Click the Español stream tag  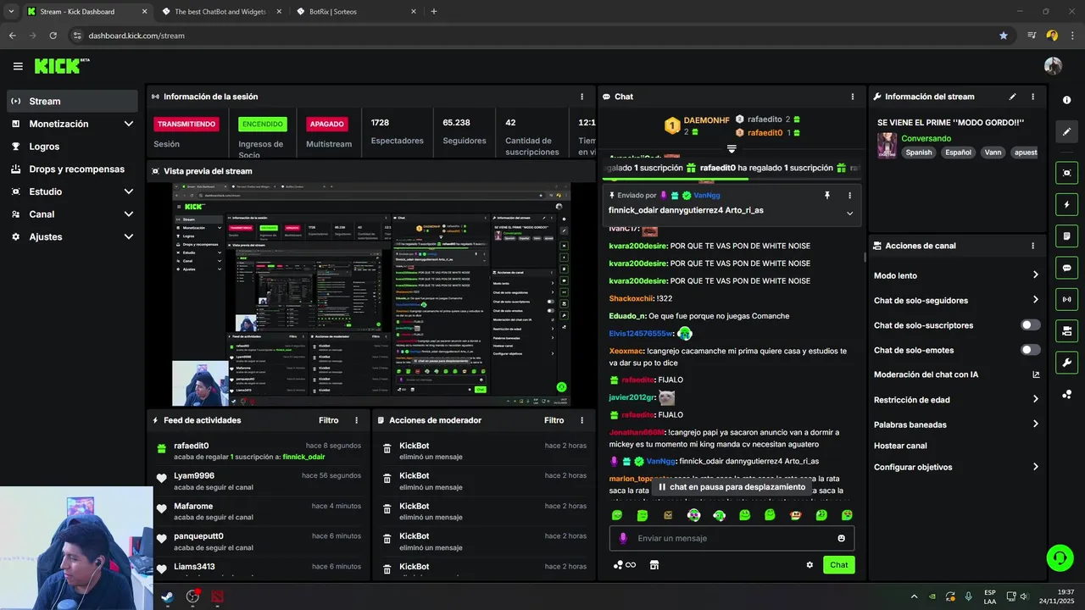pos(958,152)
